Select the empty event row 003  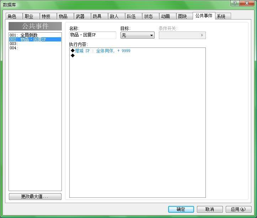[x=35, y=44]
